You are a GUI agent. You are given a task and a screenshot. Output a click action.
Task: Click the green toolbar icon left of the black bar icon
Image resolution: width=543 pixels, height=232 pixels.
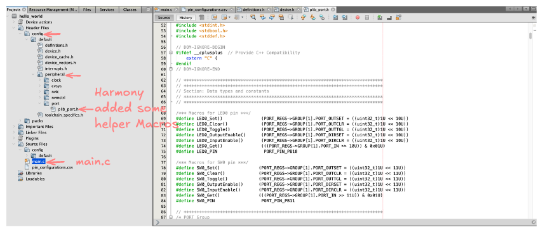(380, 17)
